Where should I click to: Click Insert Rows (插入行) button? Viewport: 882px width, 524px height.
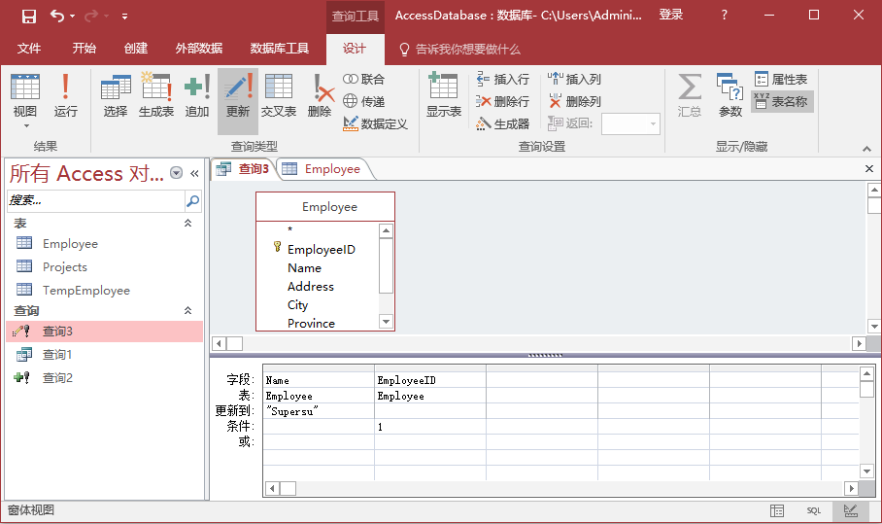[502, 79]
